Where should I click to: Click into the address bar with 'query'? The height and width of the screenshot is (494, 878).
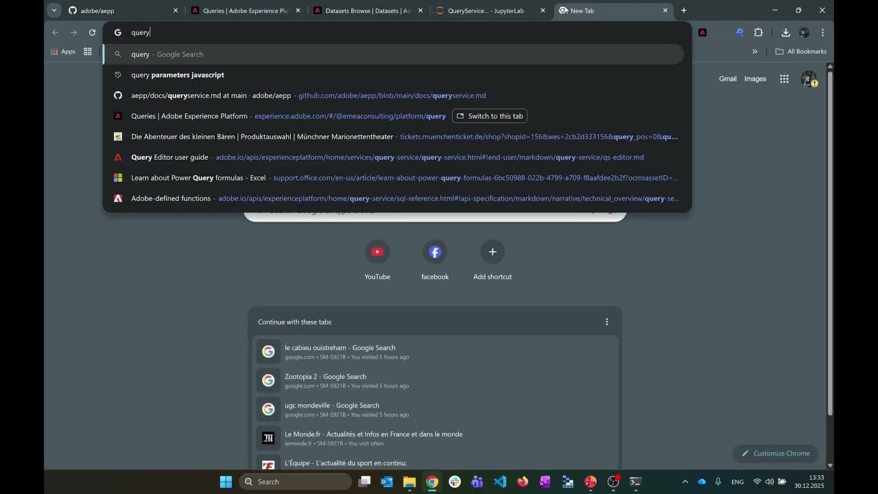point(397,32)
